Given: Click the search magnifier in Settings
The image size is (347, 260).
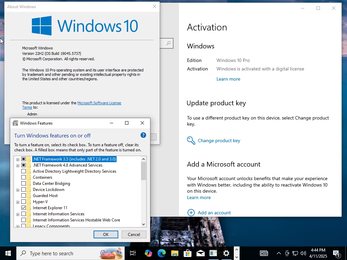Looking at the screenshot, I should [168, 43].
